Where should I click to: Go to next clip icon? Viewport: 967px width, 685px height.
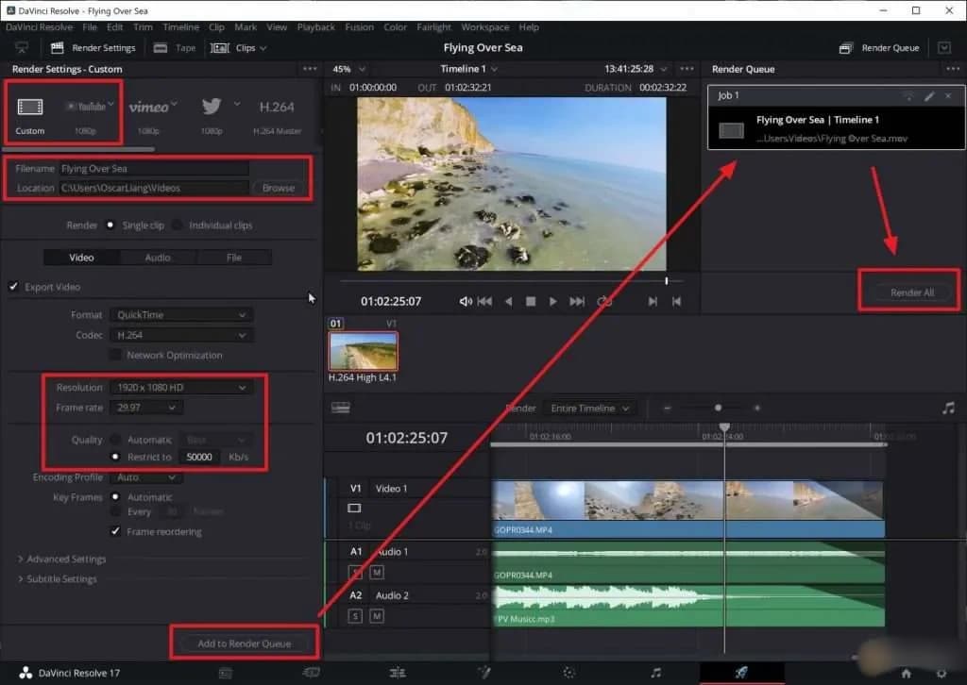coord(653,301)
